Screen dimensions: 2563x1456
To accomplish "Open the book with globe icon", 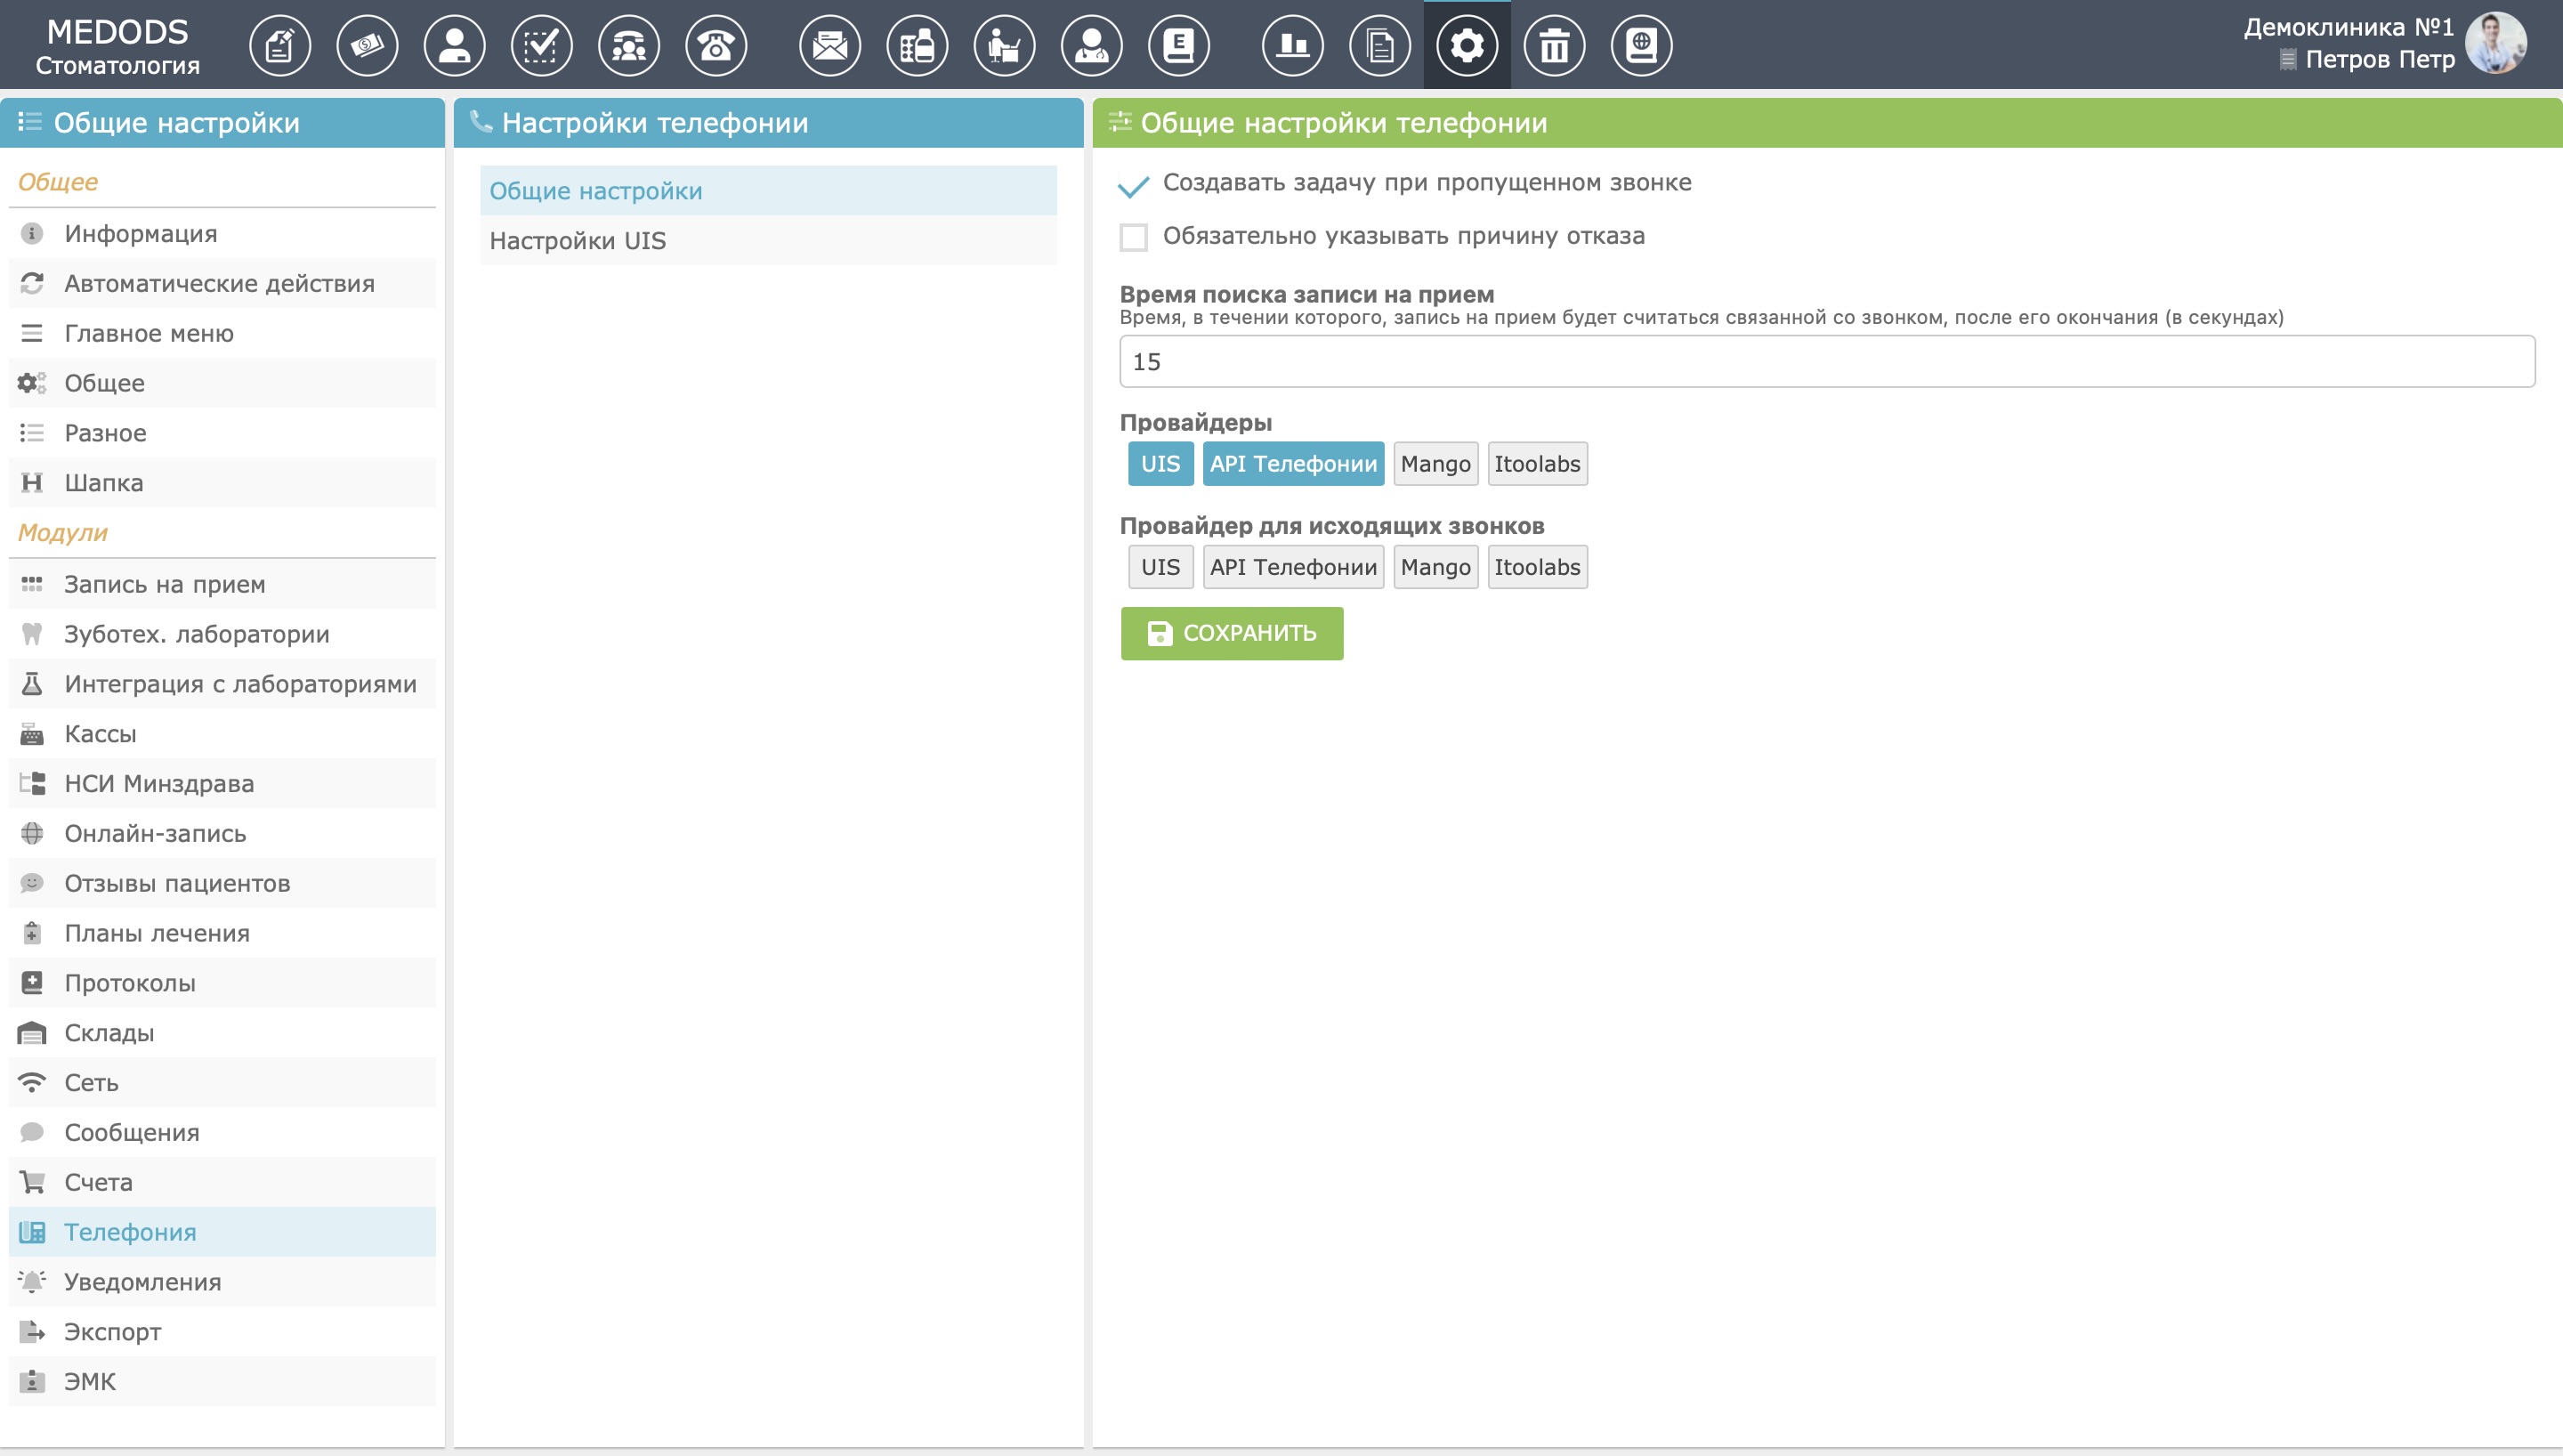I will tap(1641, 45).
